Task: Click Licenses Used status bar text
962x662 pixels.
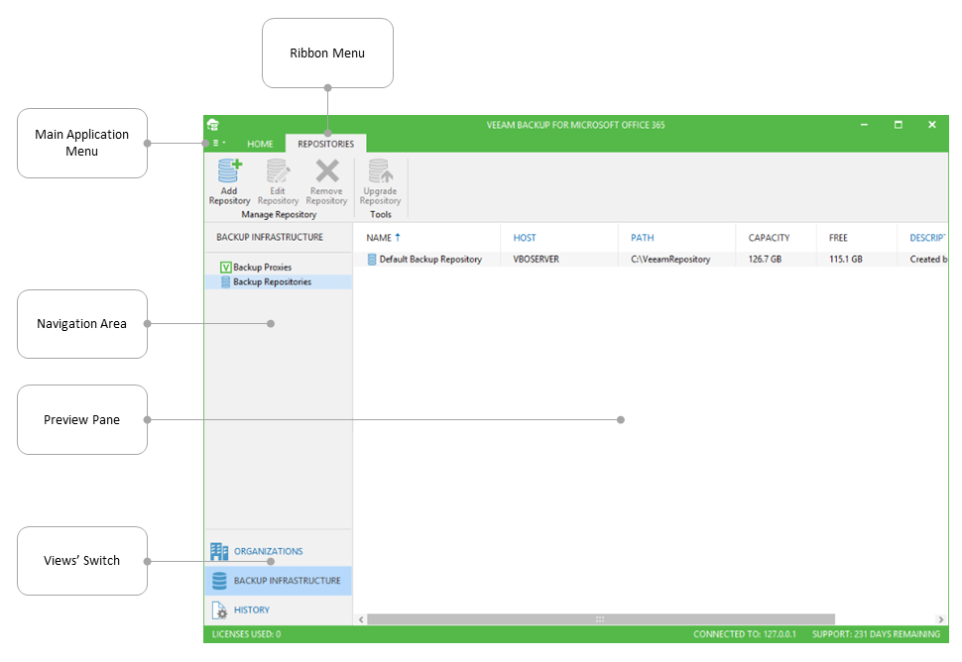Action: pyautogui.click(x=247, y=634)
